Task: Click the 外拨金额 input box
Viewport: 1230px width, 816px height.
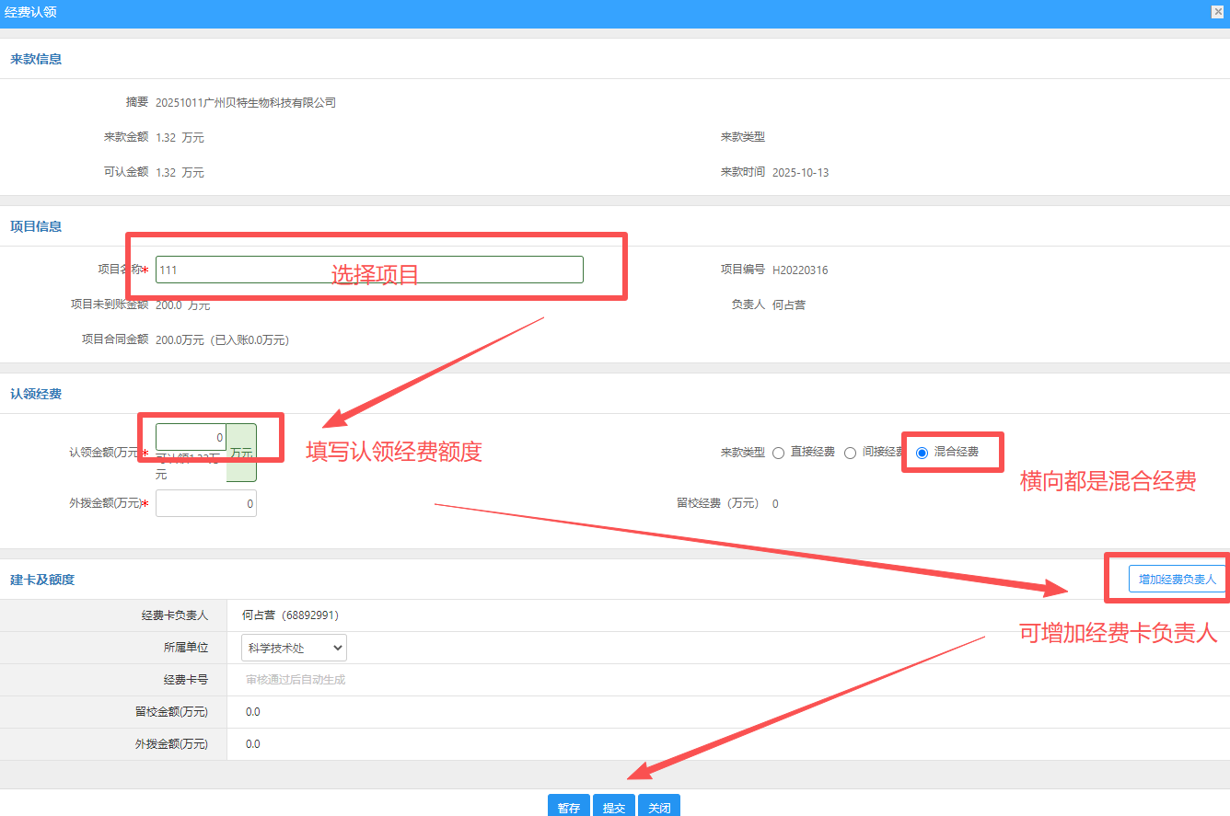Action: click(205, 503)
